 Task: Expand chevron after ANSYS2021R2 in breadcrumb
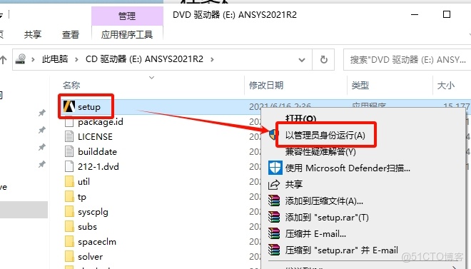[212, 59]
